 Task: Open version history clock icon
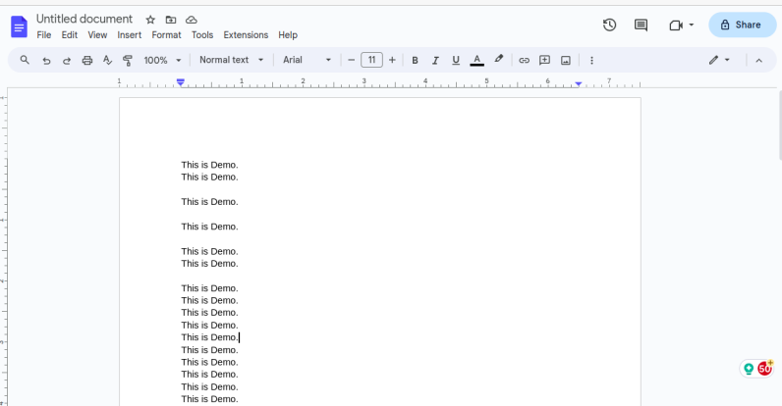coord(609,25)
